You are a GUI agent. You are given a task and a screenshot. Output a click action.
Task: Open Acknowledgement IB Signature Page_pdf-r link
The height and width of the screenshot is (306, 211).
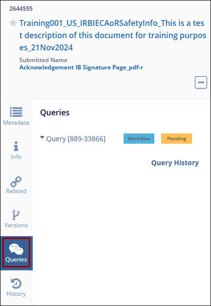click(81, 67)
